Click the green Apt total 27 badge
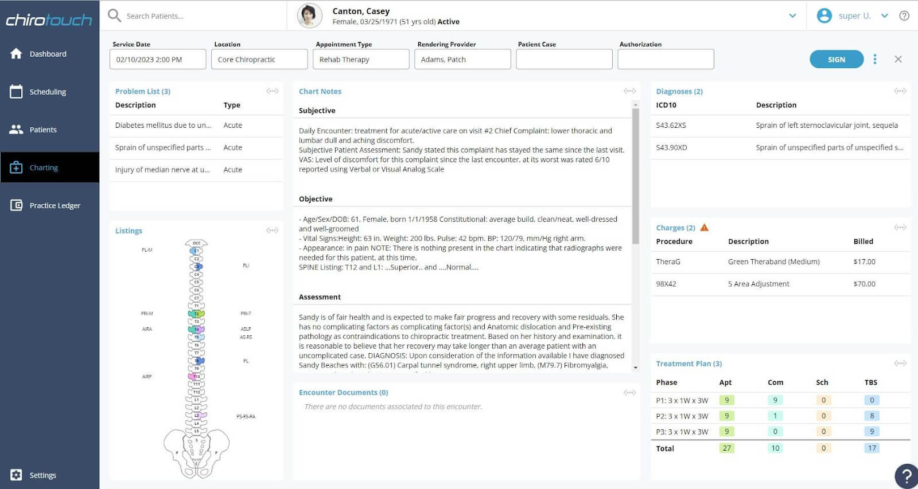 pos(726,448)
